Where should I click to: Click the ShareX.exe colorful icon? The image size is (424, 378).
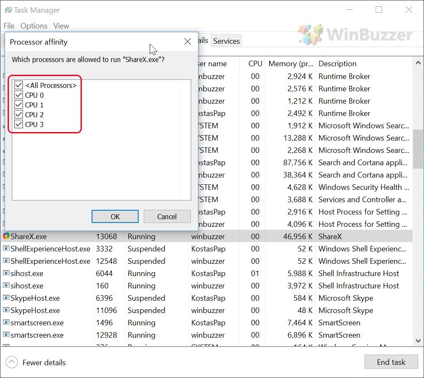point(6,236)
